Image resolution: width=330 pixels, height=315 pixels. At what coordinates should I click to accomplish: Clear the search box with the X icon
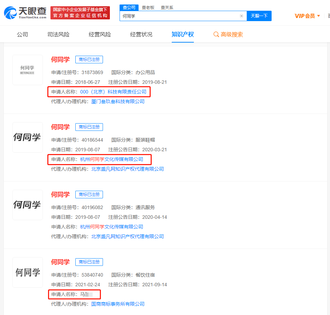pos(242,16)
